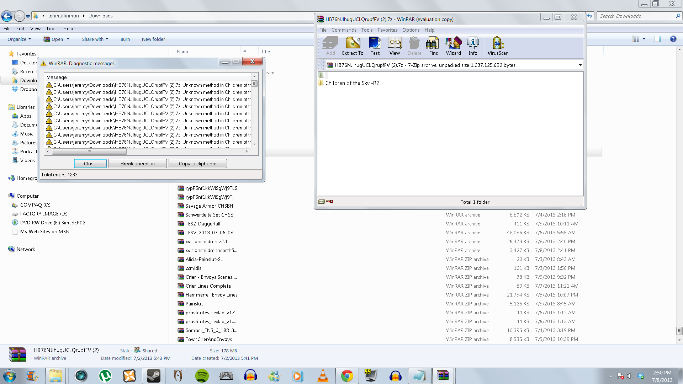Click Extract To in WinRAR toolbar
This screenshot has height=384, width=683.
tap(353, 46)
